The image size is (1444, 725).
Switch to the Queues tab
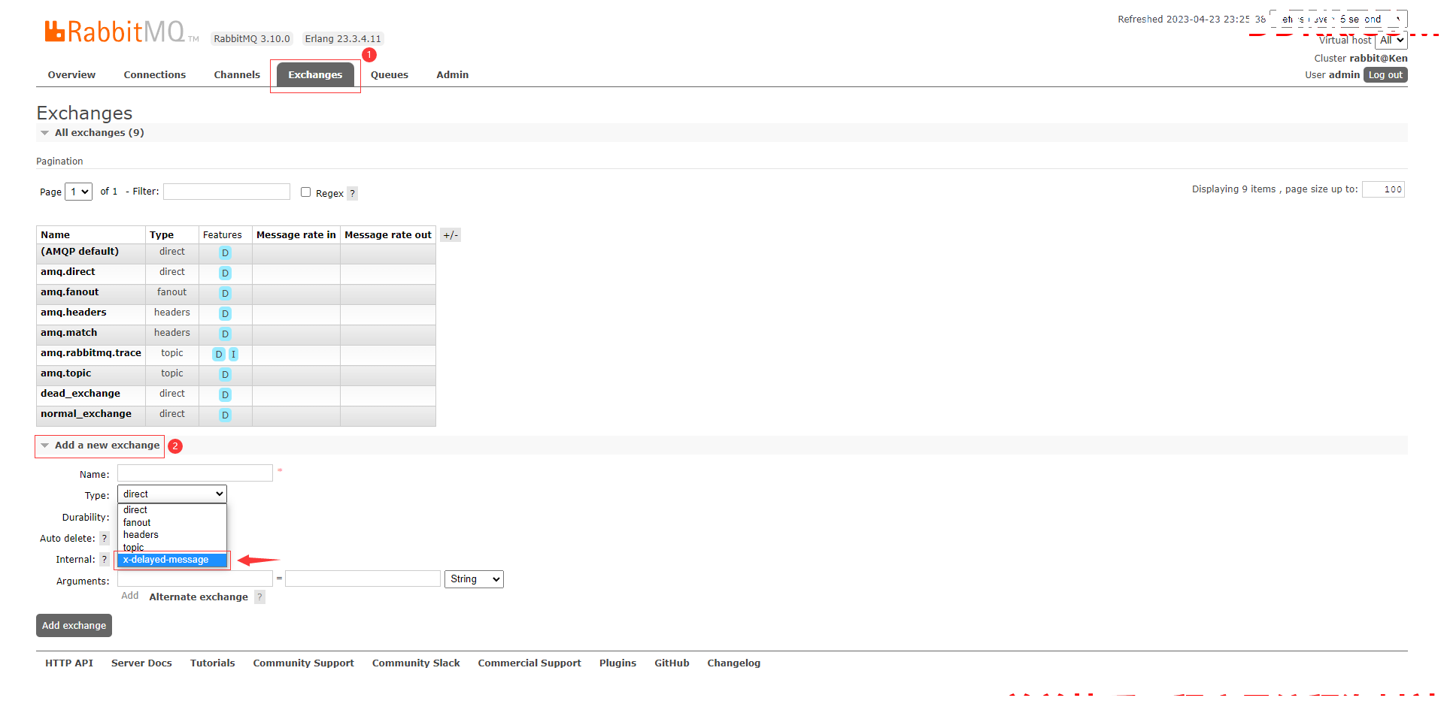point(390,75)
